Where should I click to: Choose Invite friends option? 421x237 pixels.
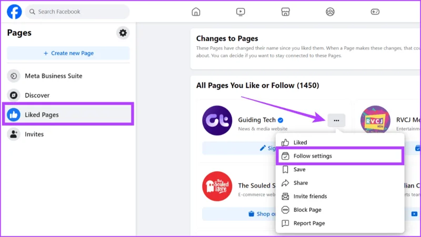click(x=340, y=196)
